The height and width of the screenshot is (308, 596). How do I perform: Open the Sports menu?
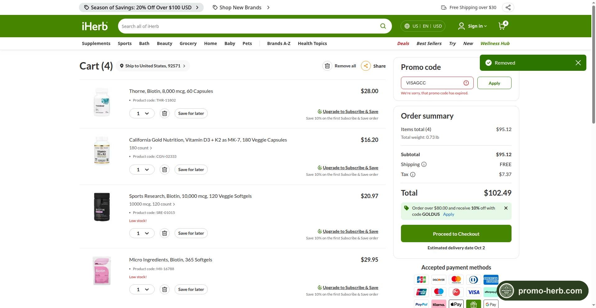(125, 43)
